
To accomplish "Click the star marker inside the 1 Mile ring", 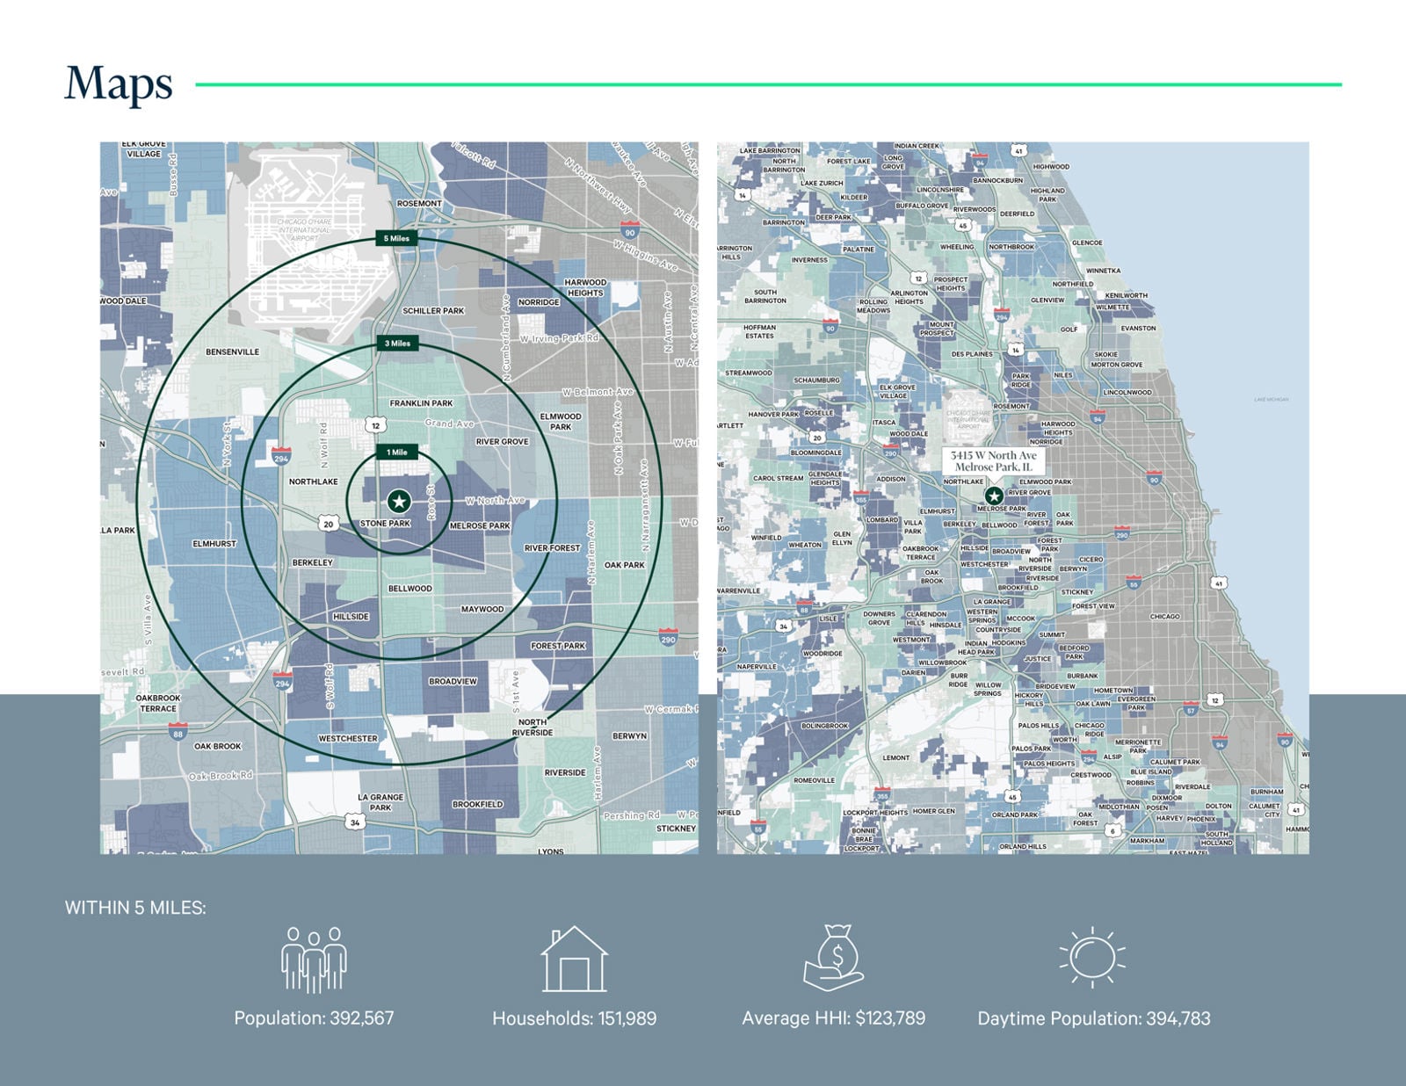I will [399, 502].
